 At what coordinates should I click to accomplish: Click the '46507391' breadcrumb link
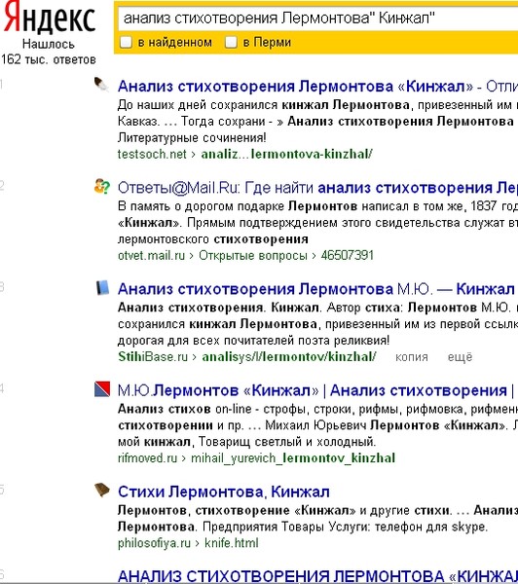pyautogui.click(x=347, y=255)
